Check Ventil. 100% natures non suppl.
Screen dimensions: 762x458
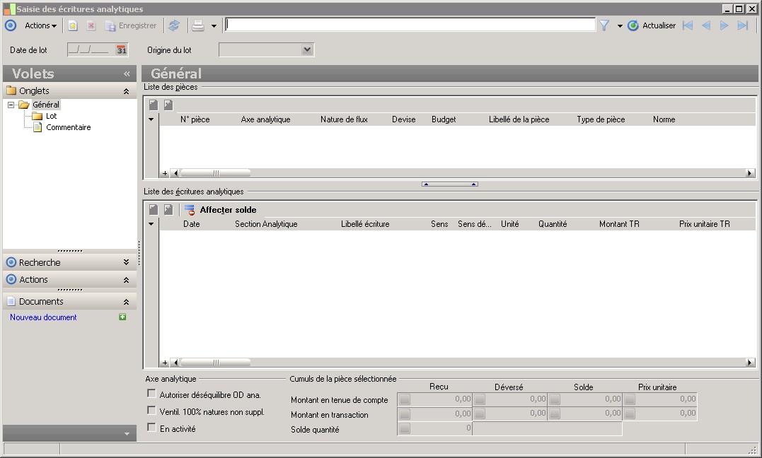coord(151,411)
